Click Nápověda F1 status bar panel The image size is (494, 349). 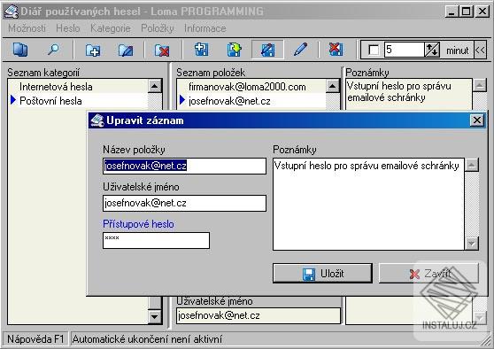[x=35, y=339]
